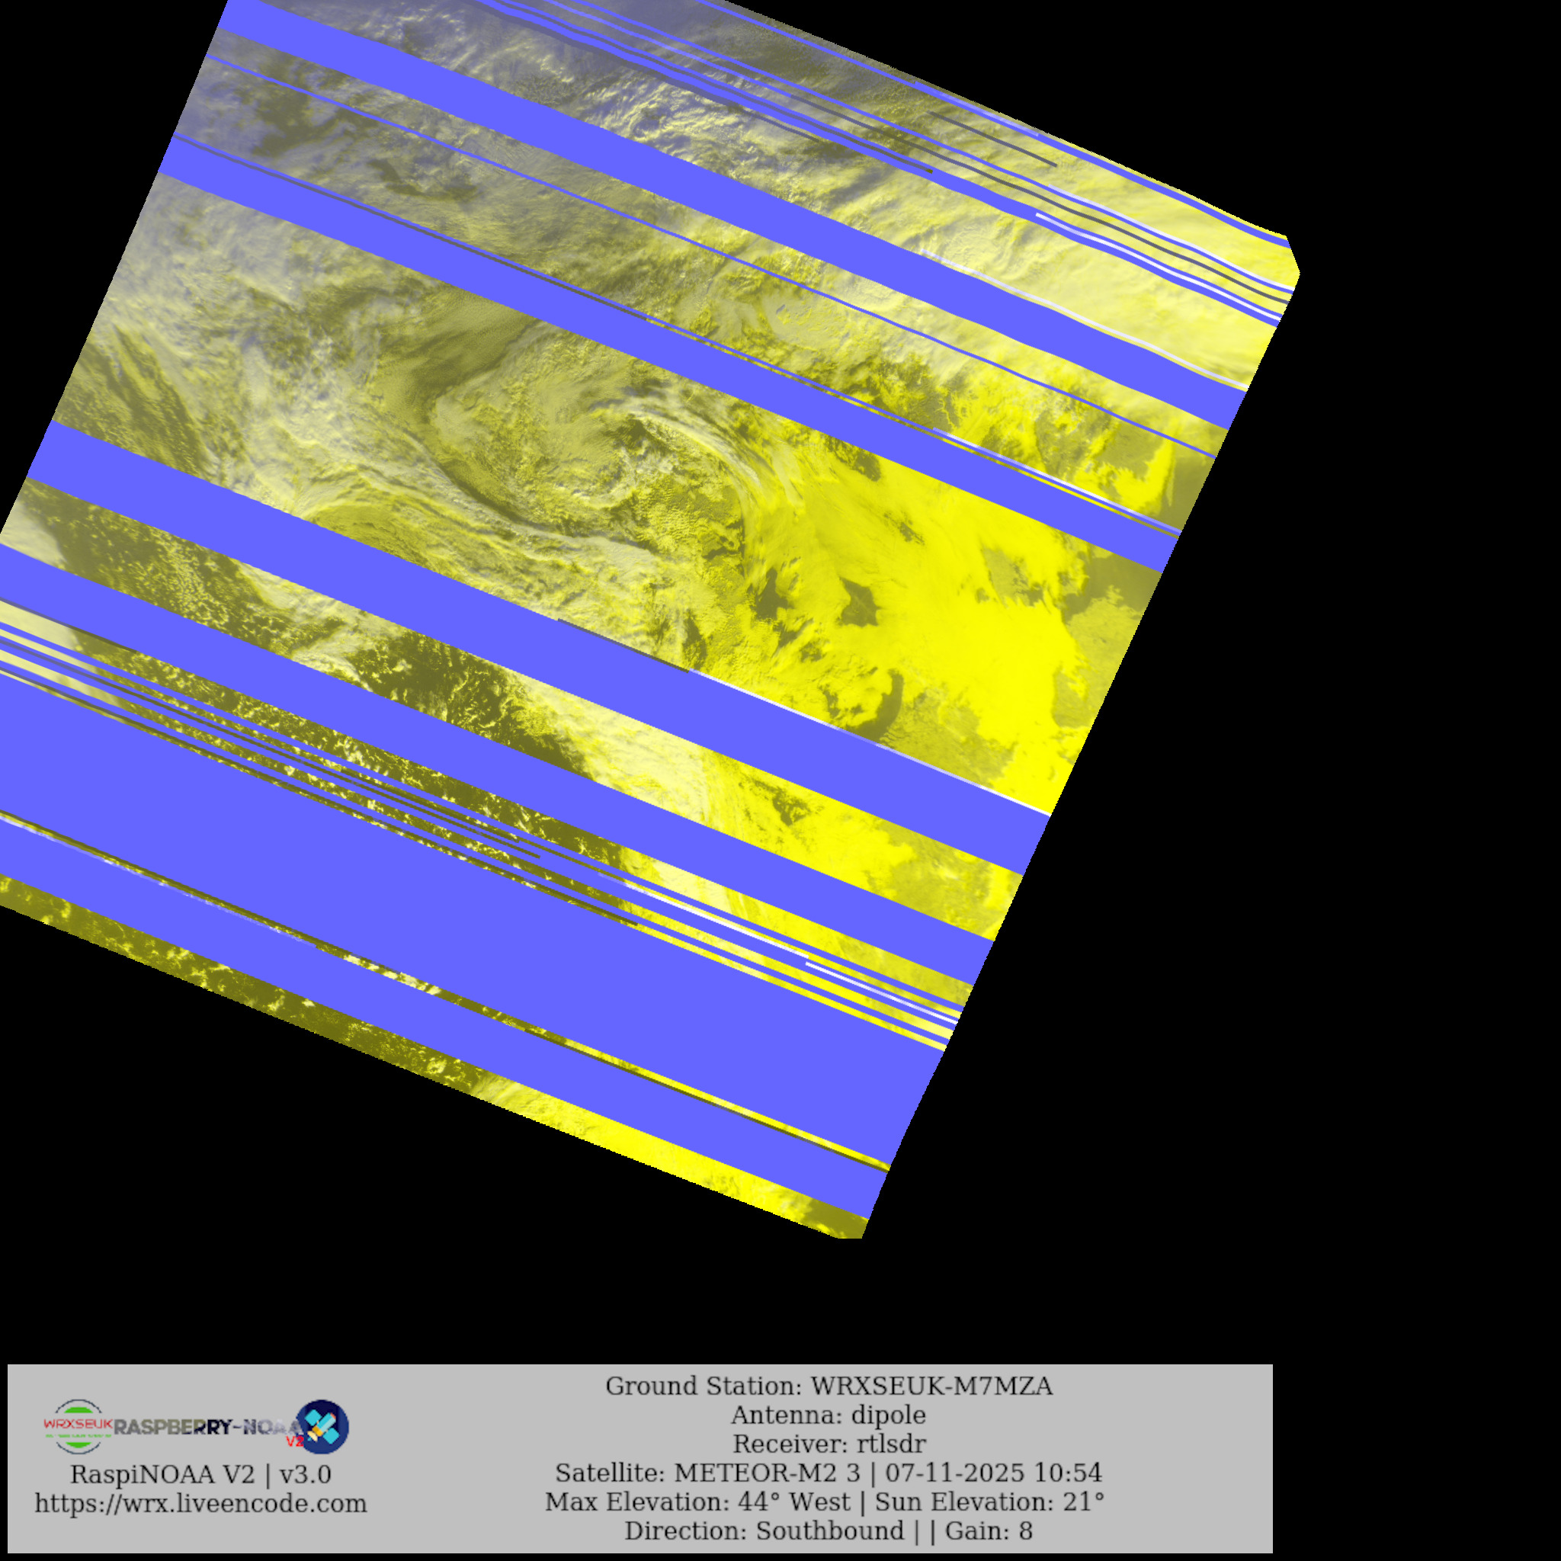Click the Max Elevation: 44° West text
The height and width of the screenshot is (1561, 1561).
(x=697, y=1502)
